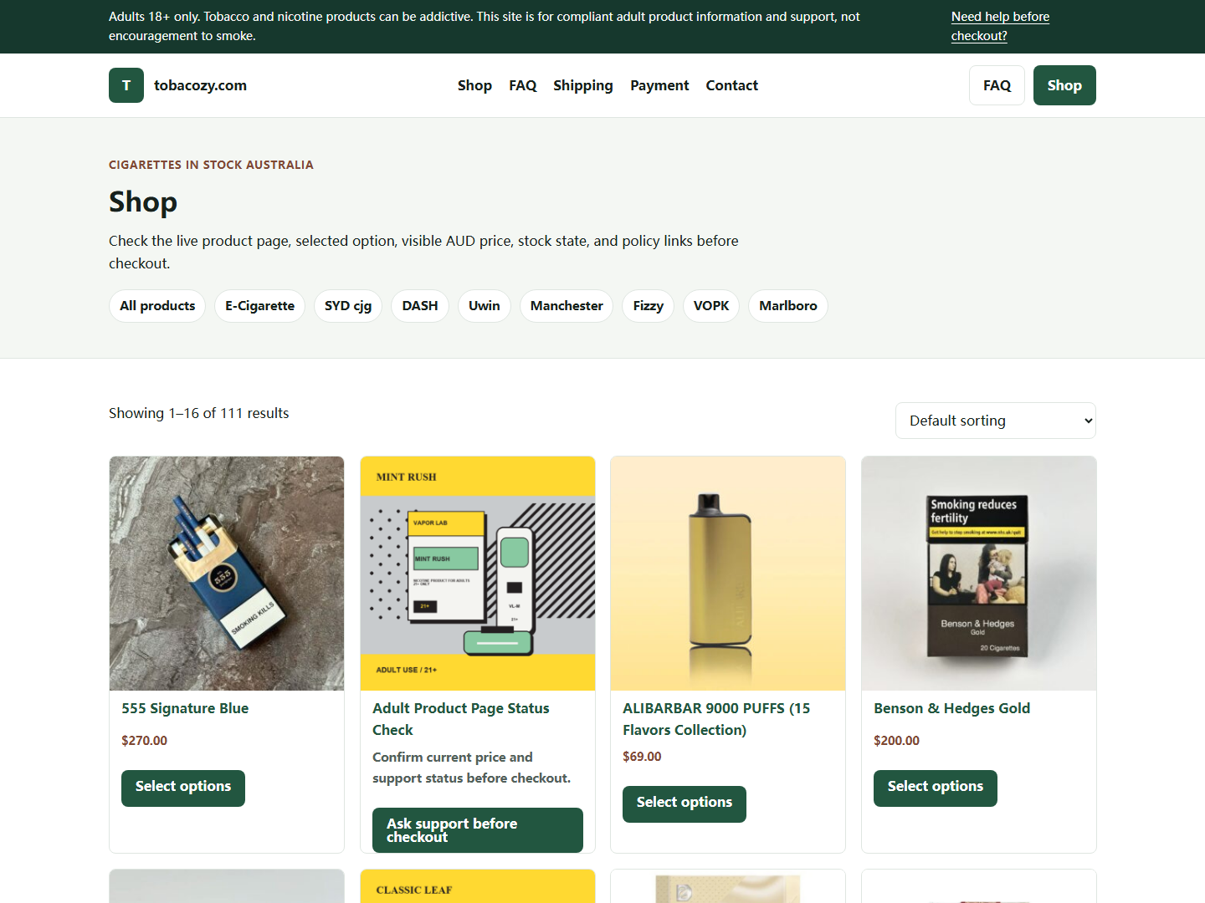The image size is (1205, 903).
Task: Open Adult Product Page Status Check title
Action: tap(461, 719)
